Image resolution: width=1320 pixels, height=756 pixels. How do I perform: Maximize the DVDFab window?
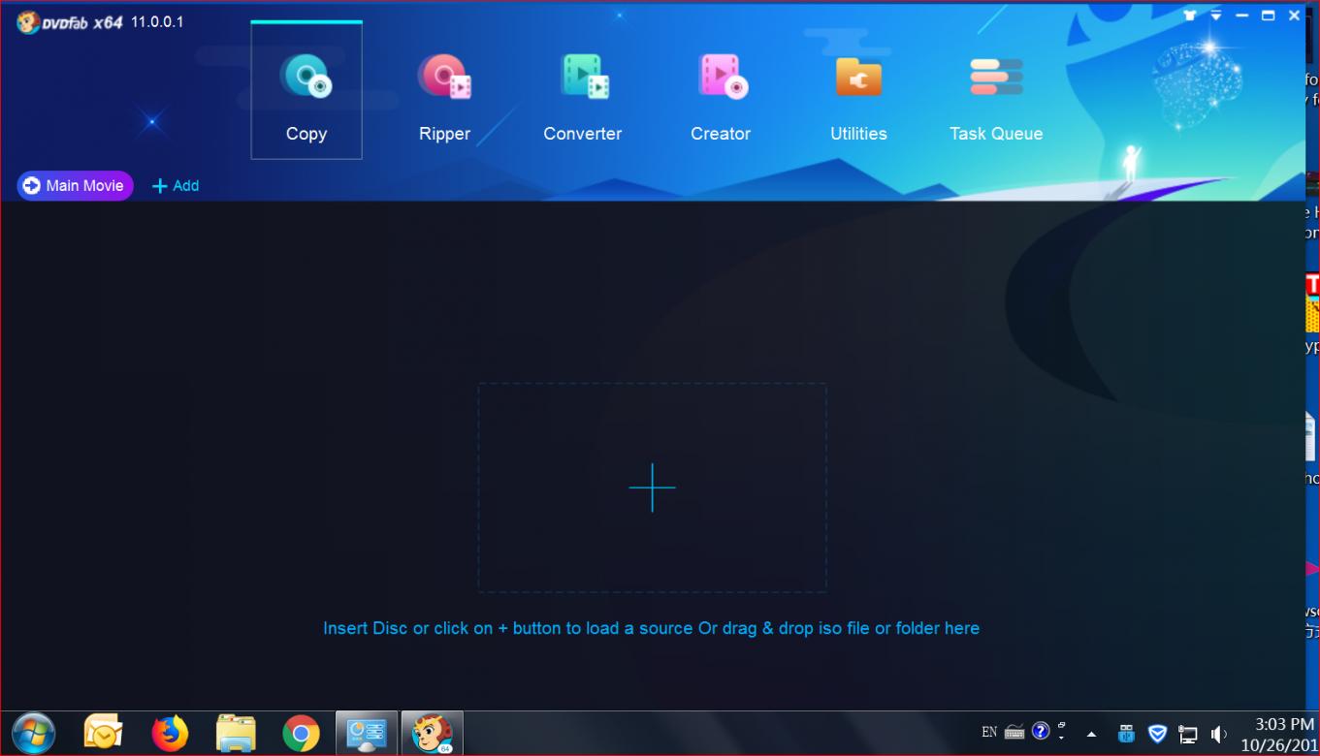1268,16
